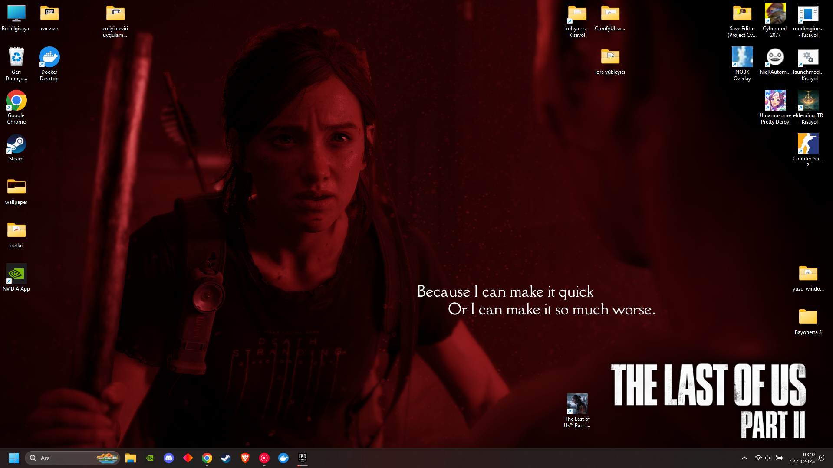Select the NieRAutom... shortcut
833x468 pixels.
775,61
